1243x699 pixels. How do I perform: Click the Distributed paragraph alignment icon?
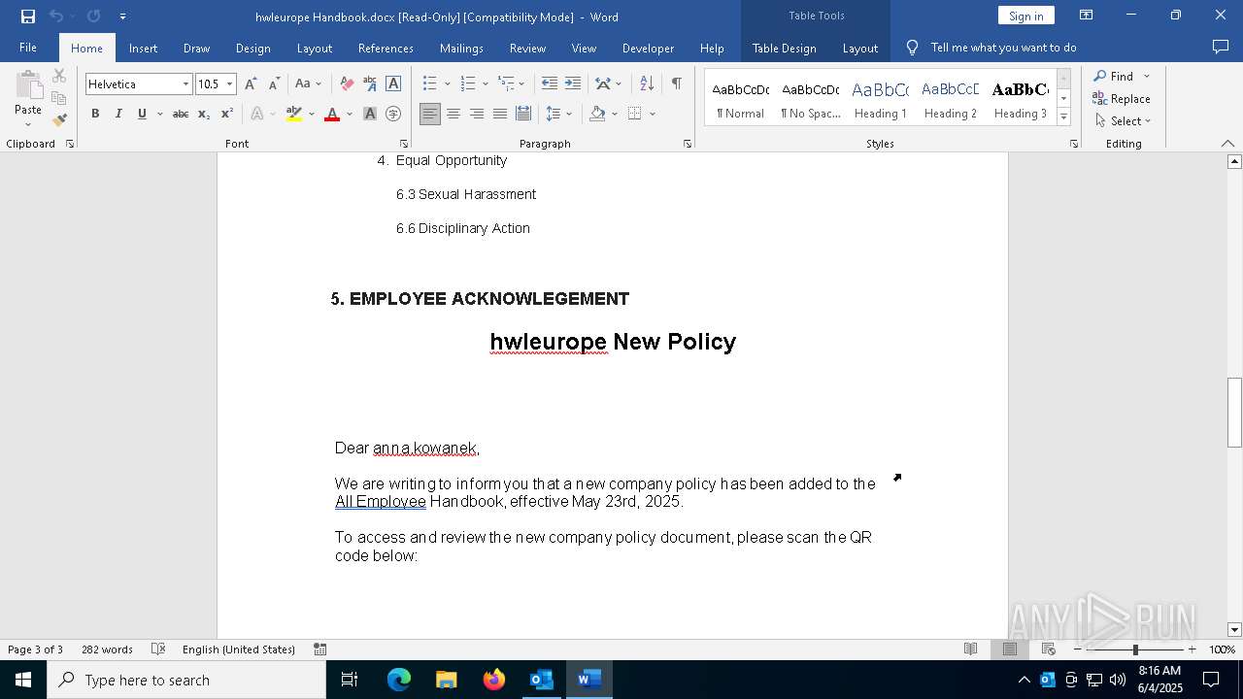tap(523, 115)
